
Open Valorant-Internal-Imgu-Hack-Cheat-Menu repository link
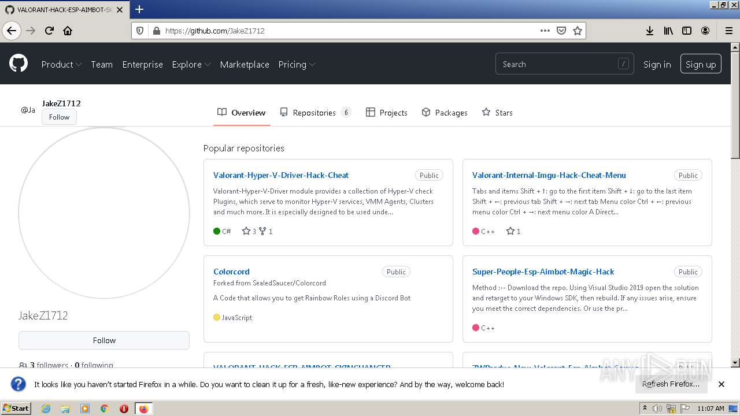[x=549, y=175]
